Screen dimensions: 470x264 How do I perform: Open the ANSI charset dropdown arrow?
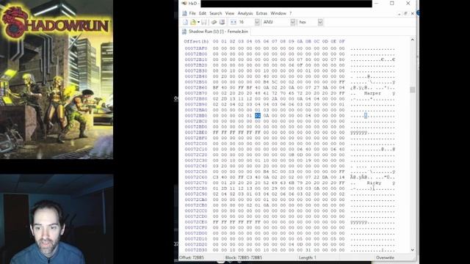click(x=293, y=22)
